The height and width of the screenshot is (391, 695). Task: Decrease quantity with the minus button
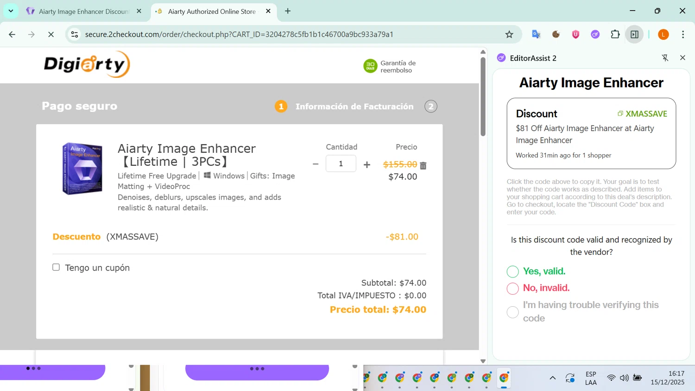click(316, 164)
